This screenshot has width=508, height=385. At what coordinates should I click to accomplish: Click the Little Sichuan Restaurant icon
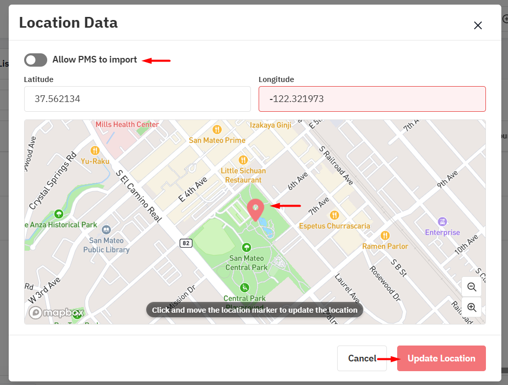(x=243, y=159)
